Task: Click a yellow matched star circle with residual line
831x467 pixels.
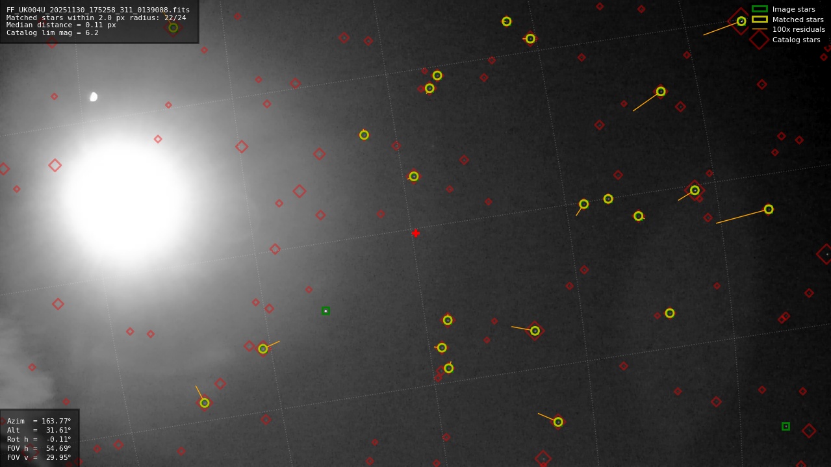Action: [x=768, y=209]
